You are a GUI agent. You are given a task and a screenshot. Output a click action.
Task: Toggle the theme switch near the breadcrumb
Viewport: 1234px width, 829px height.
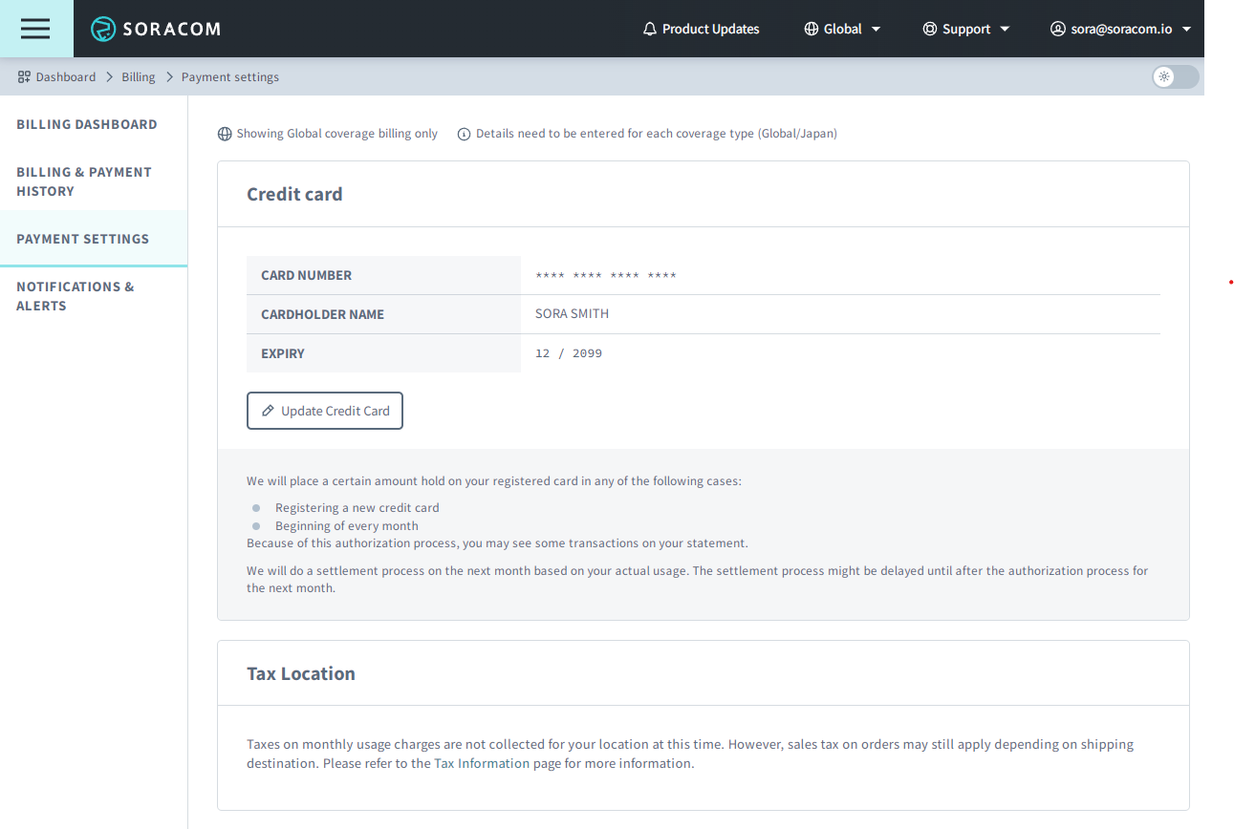pos(1175,77)
